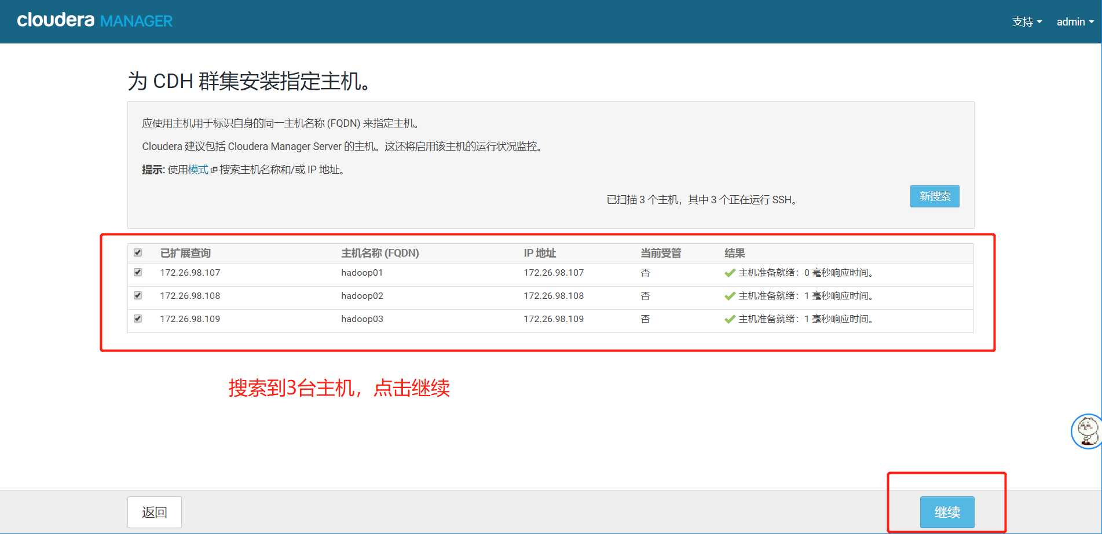The height and width of the screenshot is (534, 1102).
Task: Select the hostname hadoop02
Action: pos(362,296)
